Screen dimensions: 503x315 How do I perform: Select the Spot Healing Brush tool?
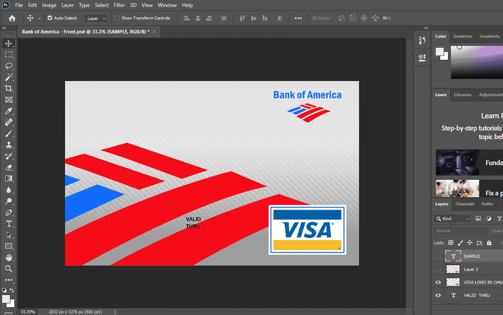click(9, 122)
